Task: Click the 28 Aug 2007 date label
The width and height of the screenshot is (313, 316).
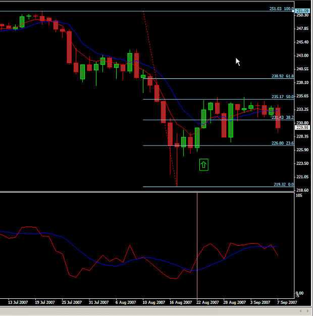Action: pos(235,302)
